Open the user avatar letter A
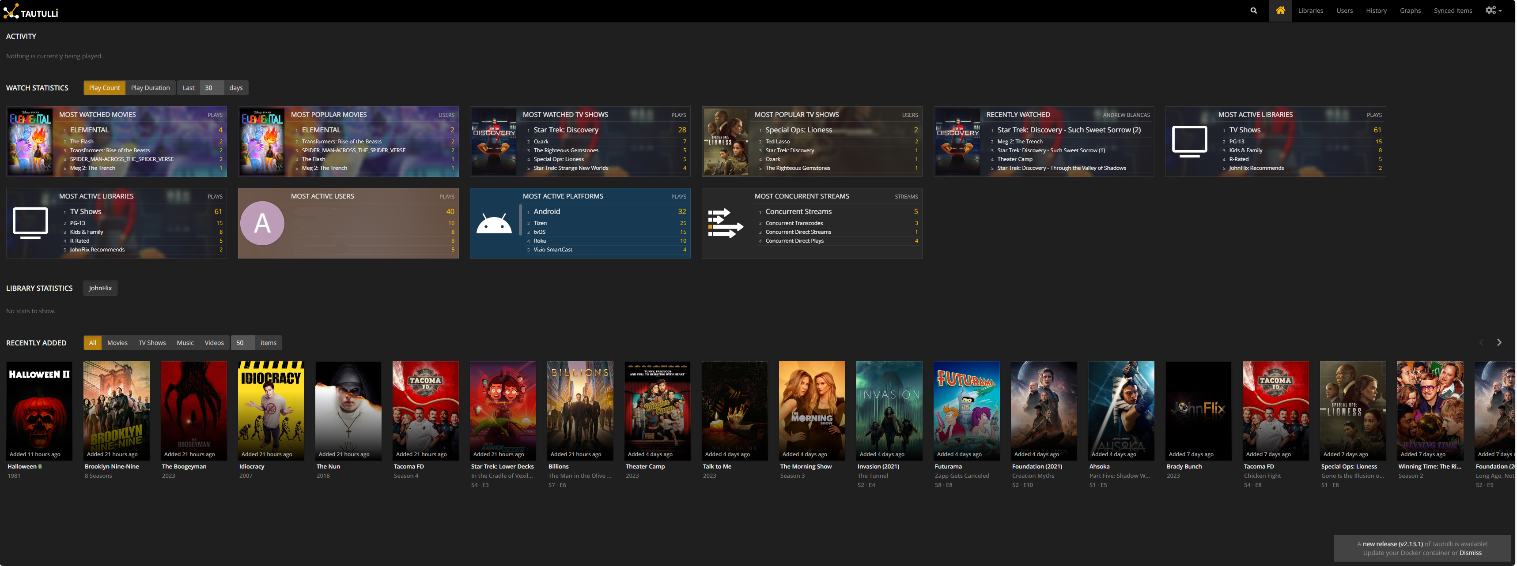This screenshot has width=1517, height=566. coord(262,224)
